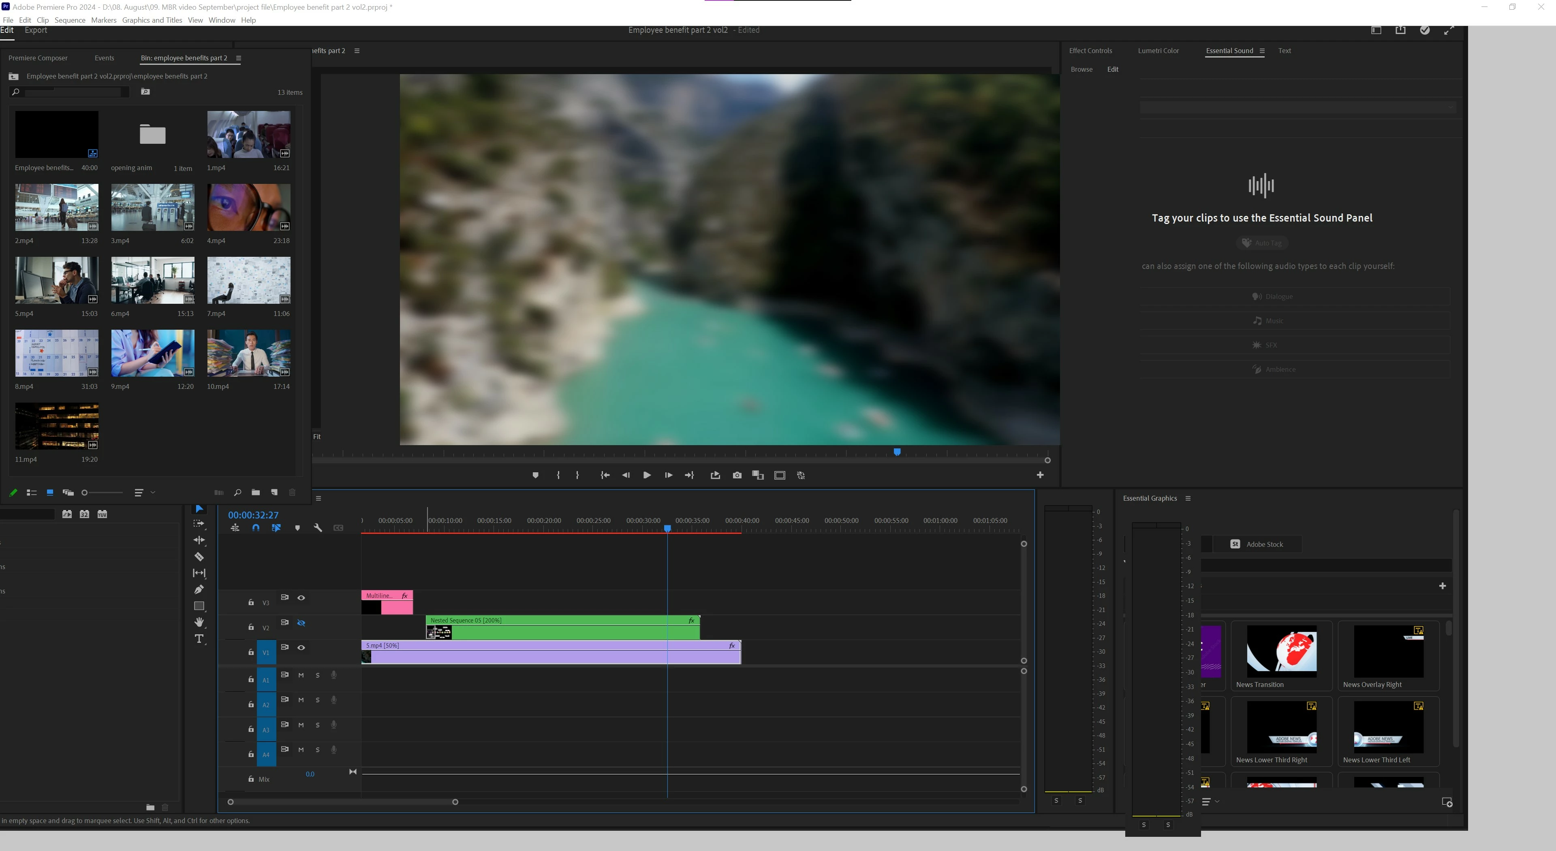Open Essential Sound panel menu

click(x=1262, y=51)
